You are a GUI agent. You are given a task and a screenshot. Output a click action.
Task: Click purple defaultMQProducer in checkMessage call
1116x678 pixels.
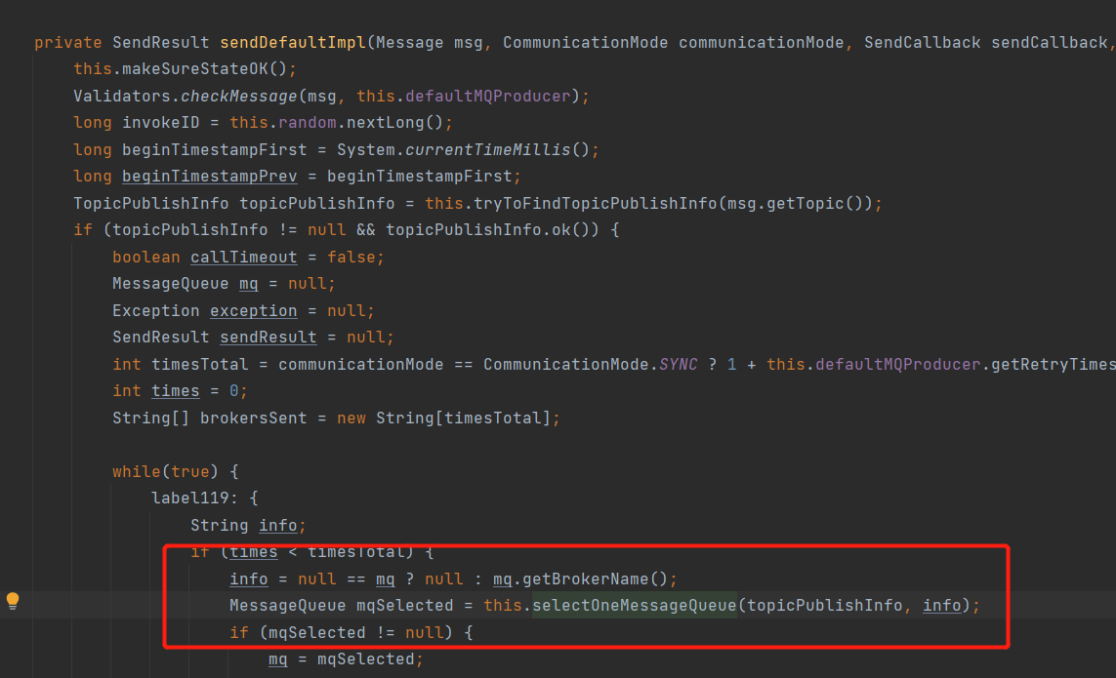[488, 96]
